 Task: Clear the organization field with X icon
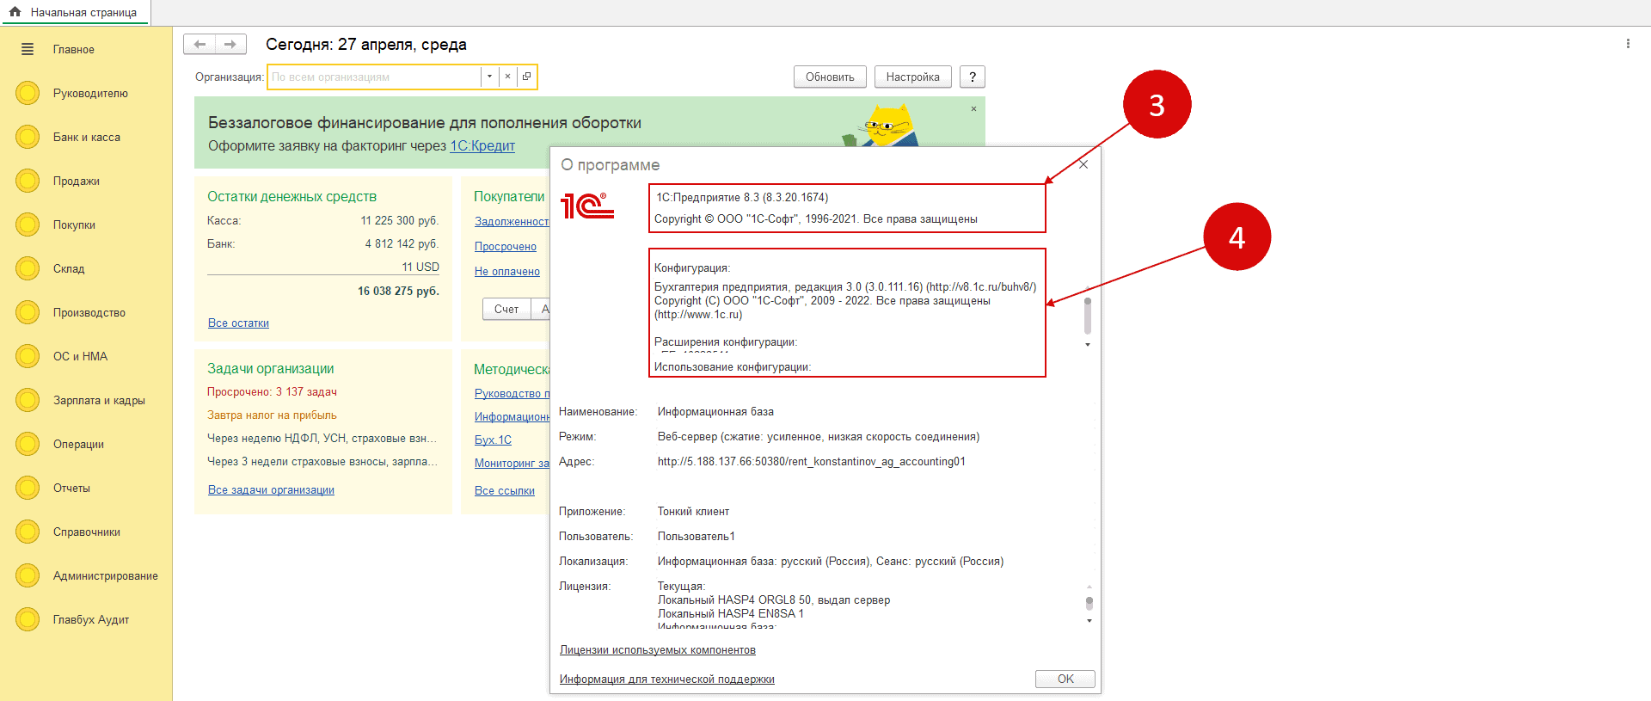coord(507,77)
